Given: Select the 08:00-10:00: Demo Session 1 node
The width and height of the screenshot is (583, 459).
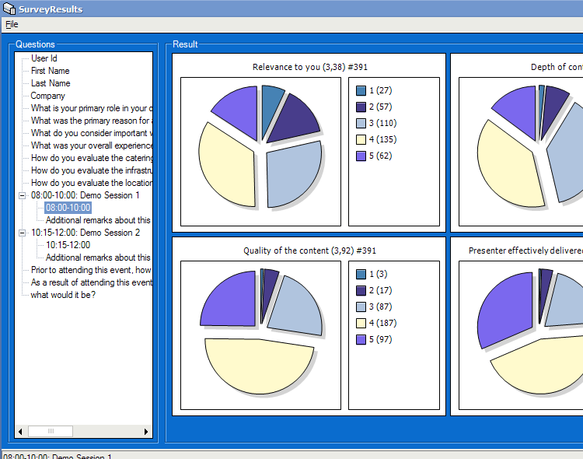Looking at the screenshot, I should click(x=86, y=195).
